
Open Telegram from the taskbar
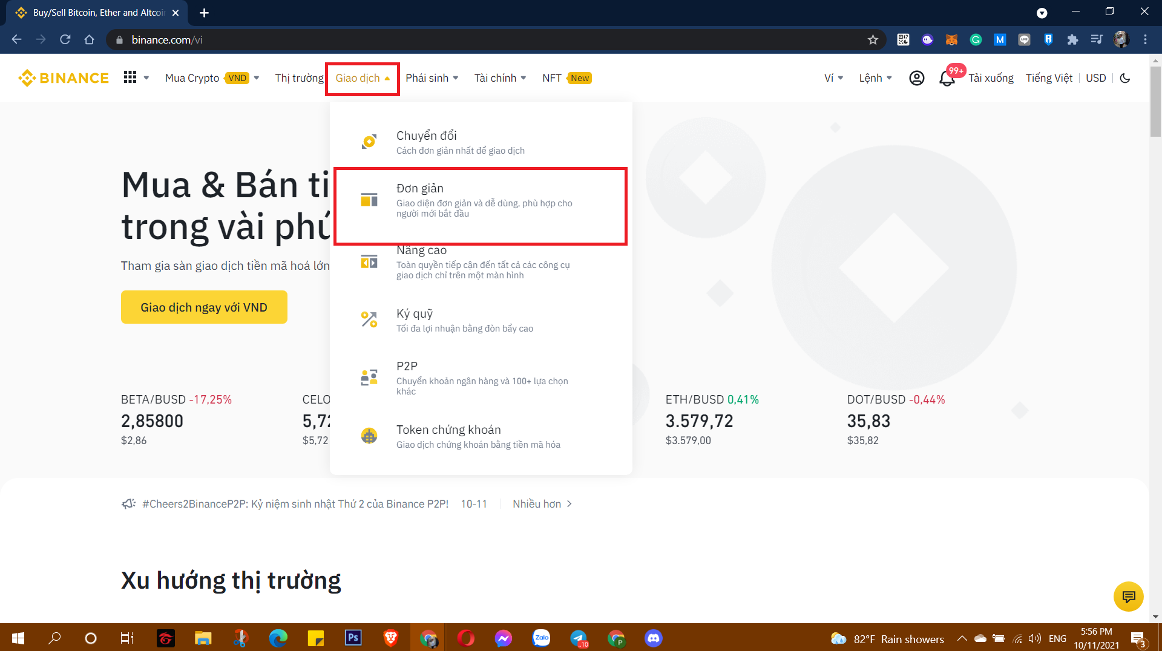579,638
